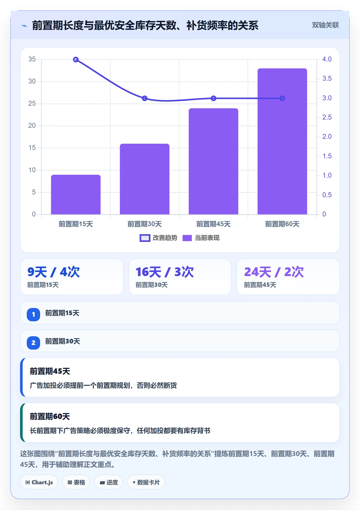Screen dimensions: 360x510
Task: Click the 进度 tag chip
Action: [109, 482]
